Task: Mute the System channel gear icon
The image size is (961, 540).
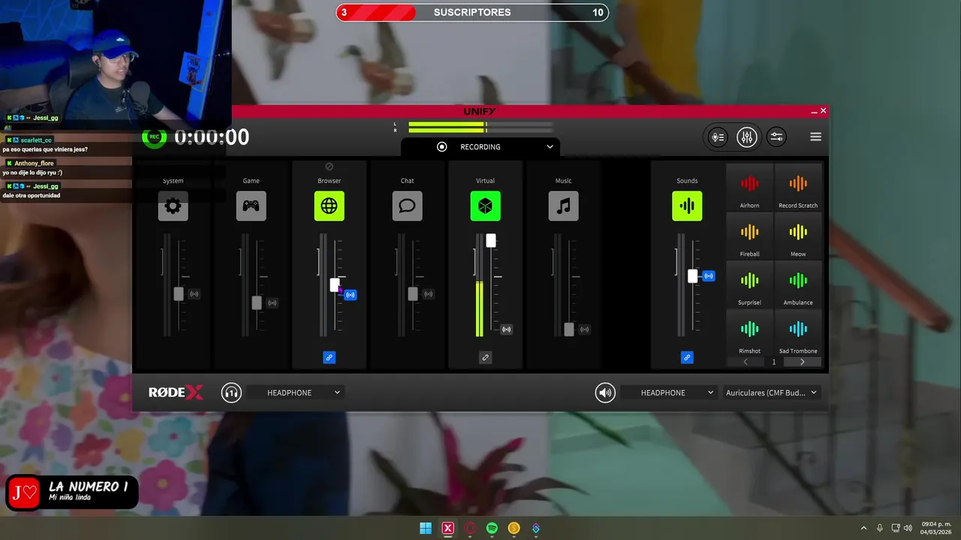Action: click(x=173, y=206)
